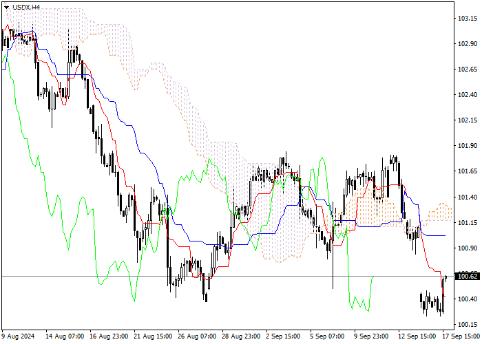Click the 16 Aug 23:00 time label

tap(109, 336)
